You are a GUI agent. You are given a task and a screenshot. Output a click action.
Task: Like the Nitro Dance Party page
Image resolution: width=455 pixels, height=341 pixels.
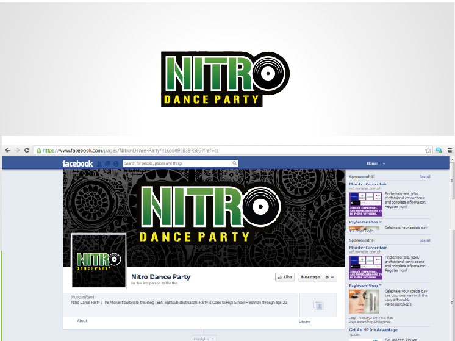(x=285, y=277)
